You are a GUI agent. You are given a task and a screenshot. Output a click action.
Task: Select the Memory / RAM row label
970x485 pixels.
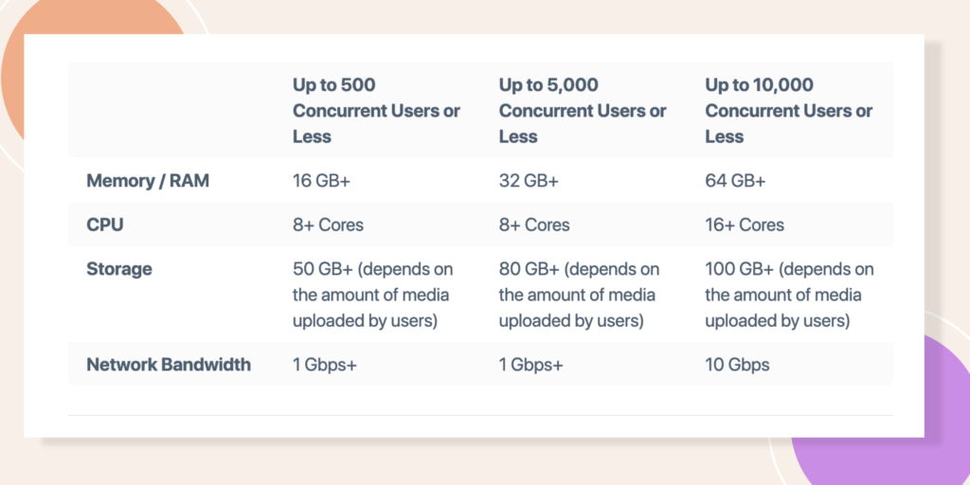point(148,181)
